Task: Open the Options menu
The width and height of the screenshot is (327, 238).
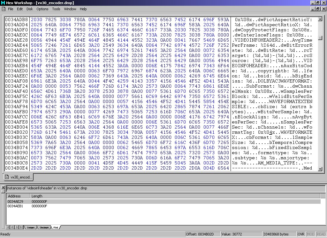Action: pyautogui.click(x=42, y=9)
